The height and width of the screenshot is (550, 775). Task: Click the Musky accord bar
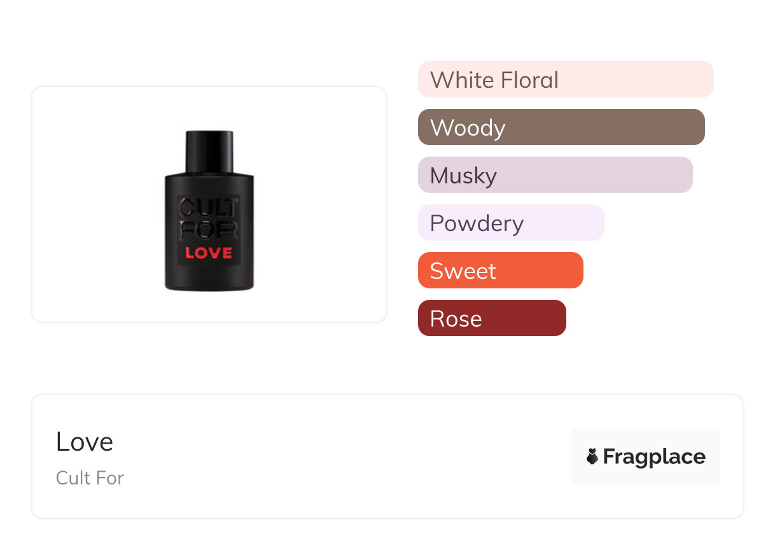click(555, 175)
